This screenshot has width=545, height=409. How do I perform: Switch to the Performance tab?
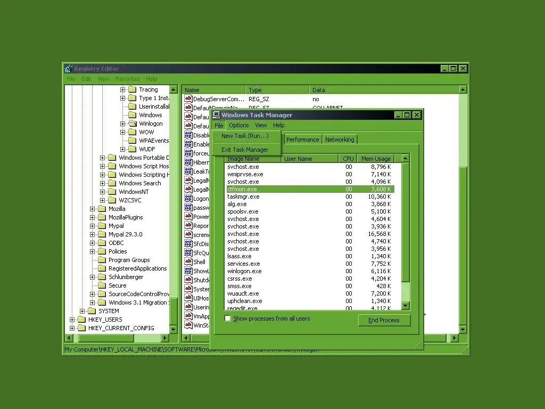(302, 140)
